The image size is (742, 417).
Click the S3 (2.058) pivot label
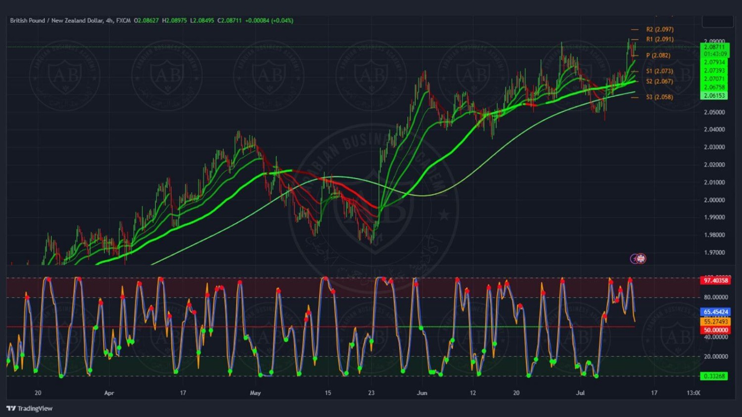click(x=659, y=97)
